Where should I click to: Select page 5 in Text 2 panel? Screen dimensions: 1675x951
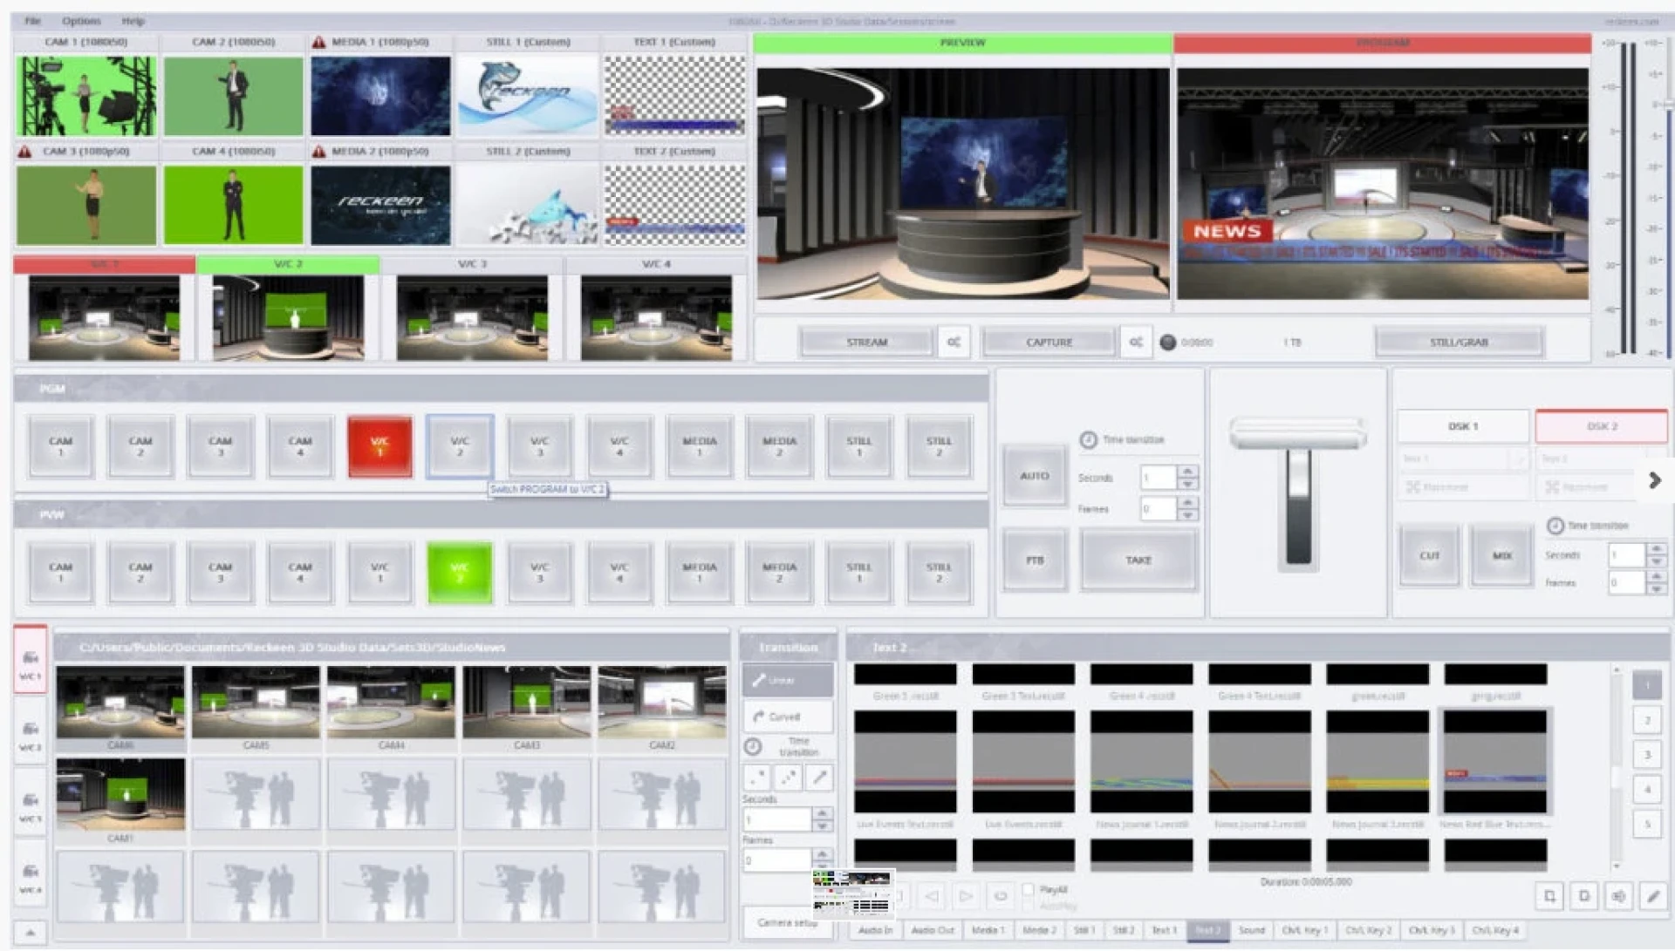[x=1647, y=824]
